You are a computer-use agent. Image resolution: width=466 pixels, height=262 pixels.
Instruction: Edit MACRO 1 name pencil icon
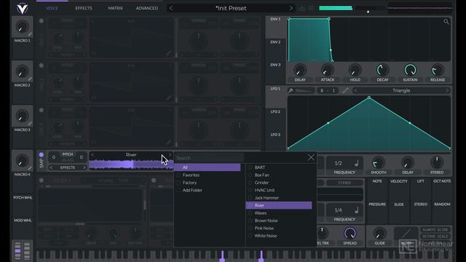click(x=30, y=35)
